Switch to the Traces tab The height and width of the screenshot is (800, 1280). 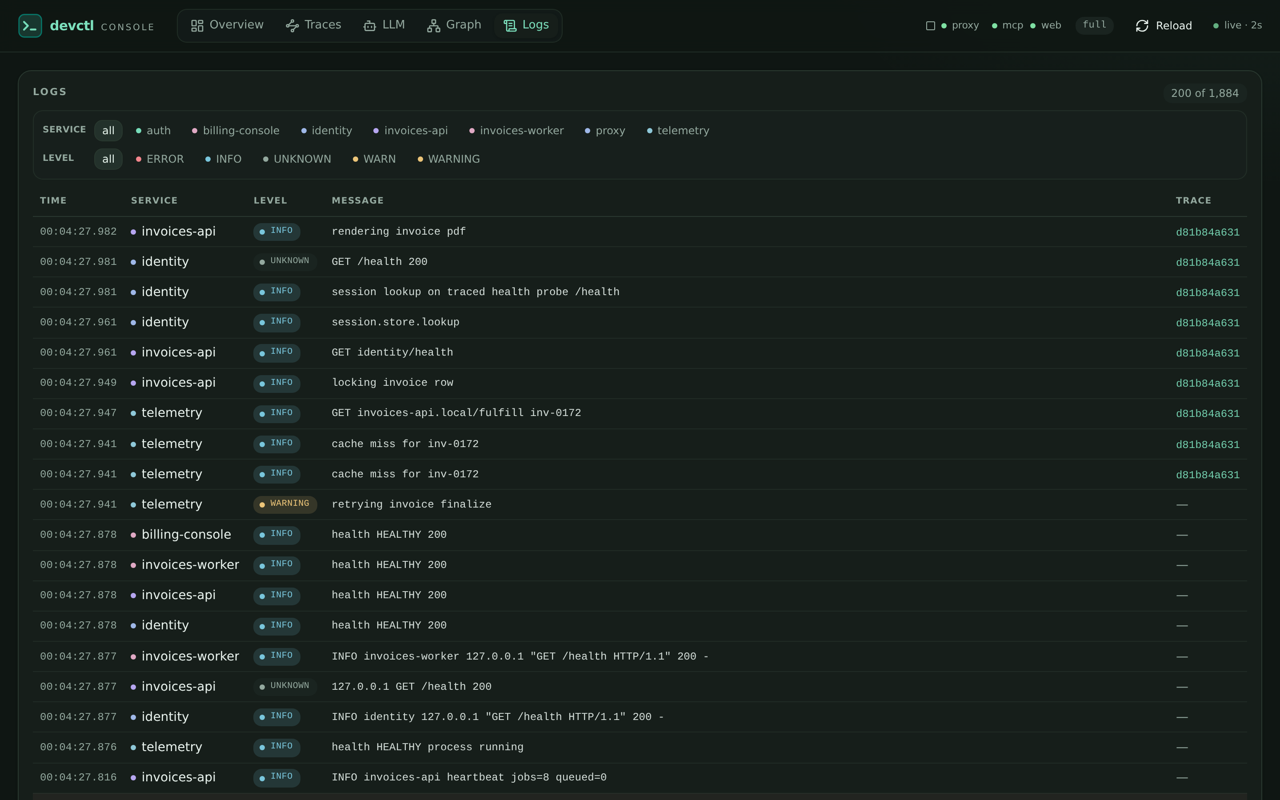click(x=314, y=25)
